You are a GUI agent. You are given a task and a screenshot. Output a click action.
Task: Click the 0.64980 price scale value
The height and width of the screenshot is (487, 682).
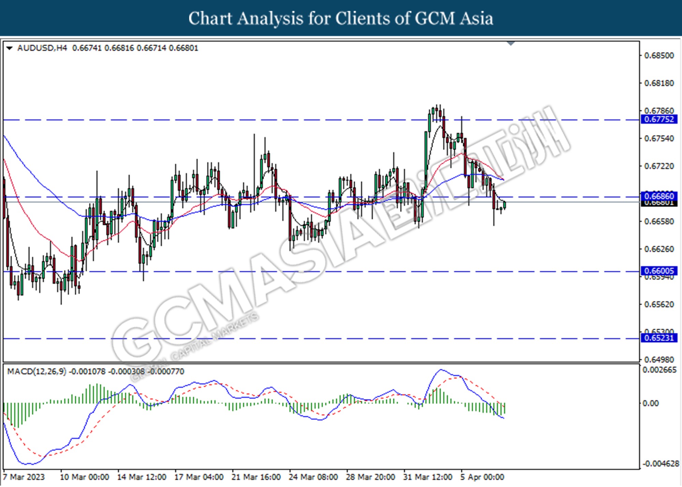tap(659, 359)
